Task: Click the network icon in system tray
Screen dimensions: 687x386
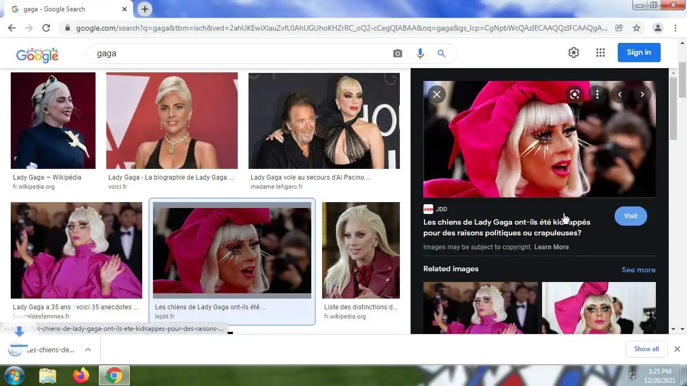Action: [x=633, y=375]
